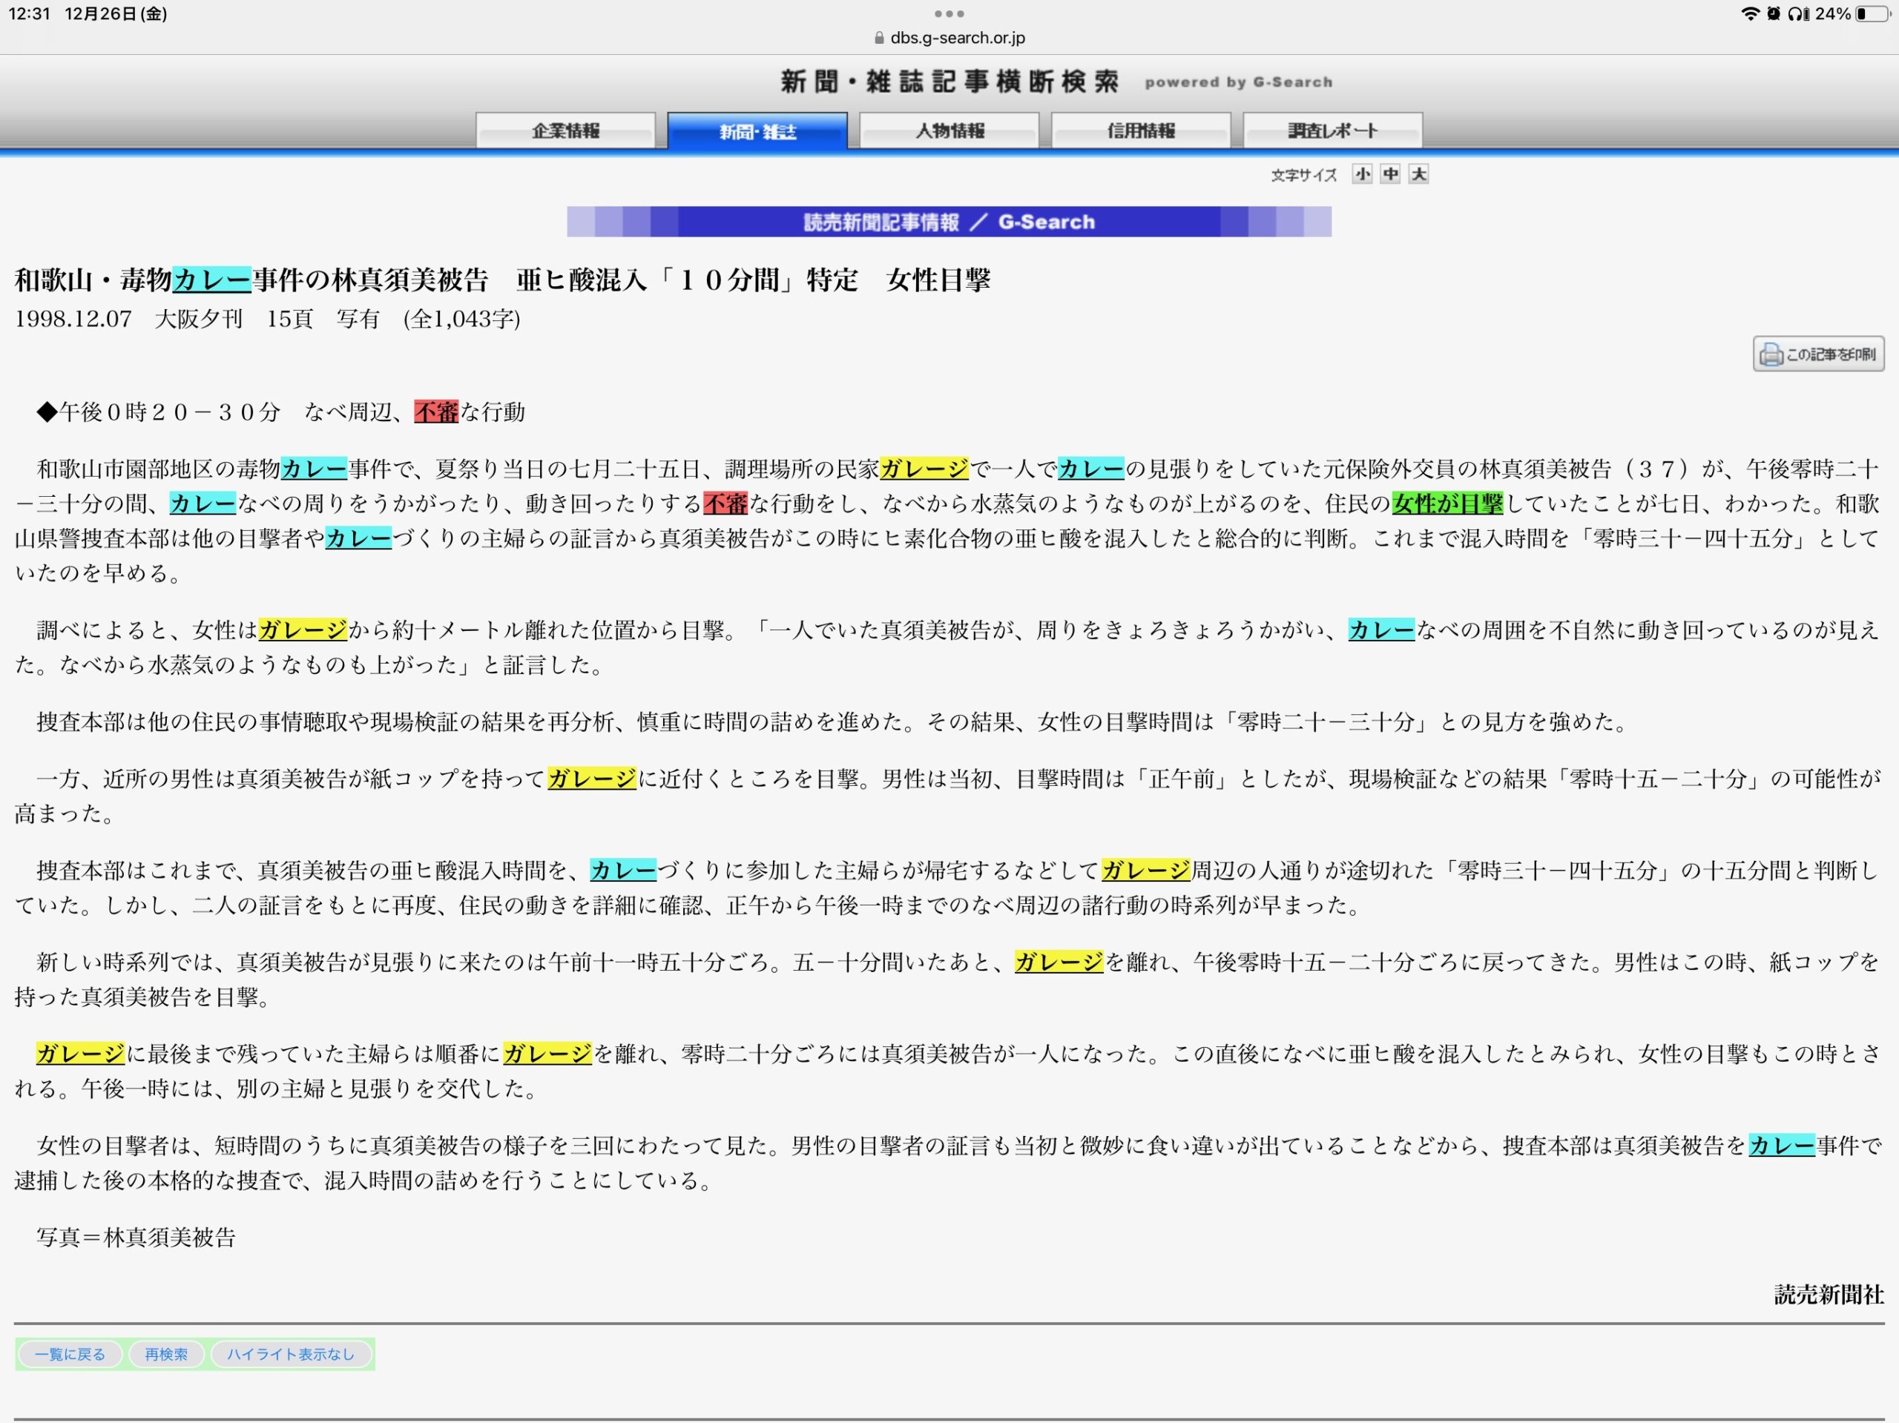Switch to the 人物情報 tab
The height and width of the screenshot is (1423, 1899).
click(949, 131)
